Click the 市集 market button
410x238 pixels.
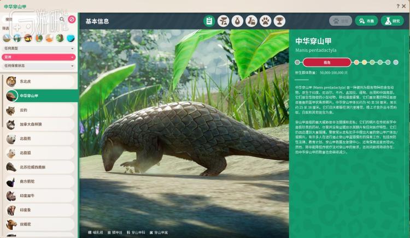(x=366, y=21)
